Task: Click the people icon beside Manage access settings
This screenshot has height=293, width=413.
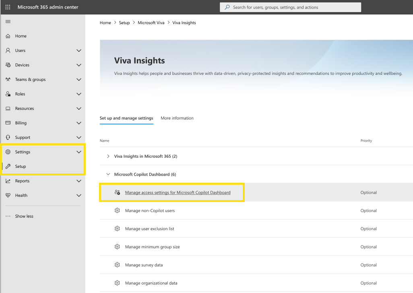Action: (117, 192)
